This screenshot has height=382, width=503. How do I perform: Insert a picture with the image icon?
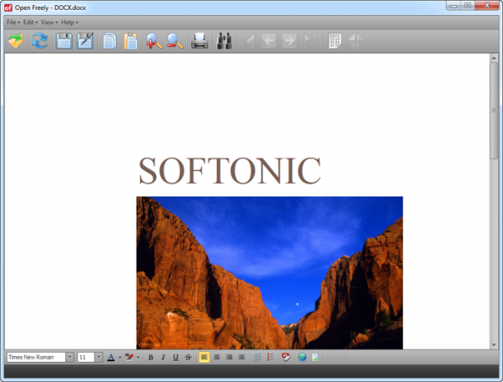click(x=314, y=358)
